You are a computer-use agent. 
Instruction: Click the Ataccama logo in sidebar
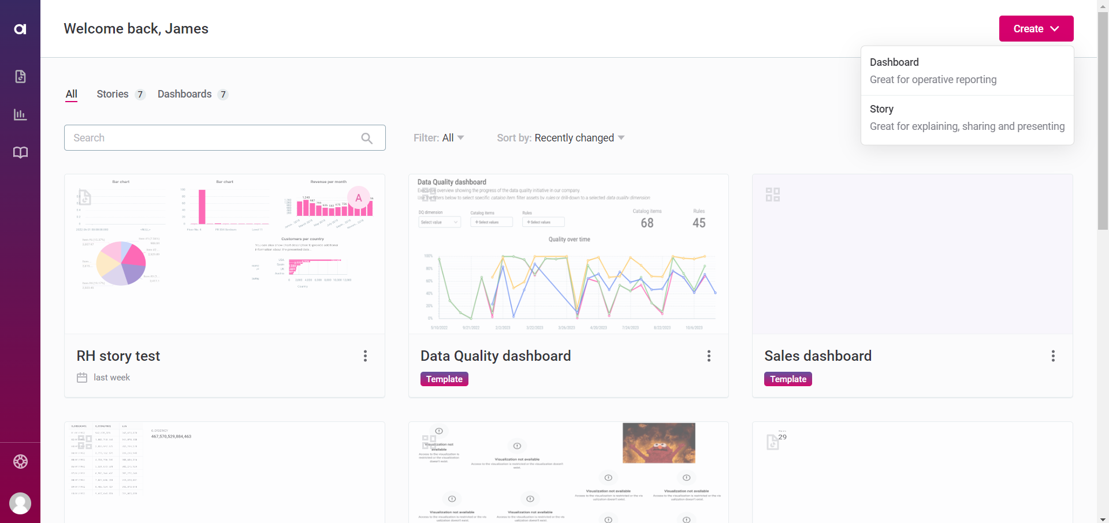[x=20, y=28]
